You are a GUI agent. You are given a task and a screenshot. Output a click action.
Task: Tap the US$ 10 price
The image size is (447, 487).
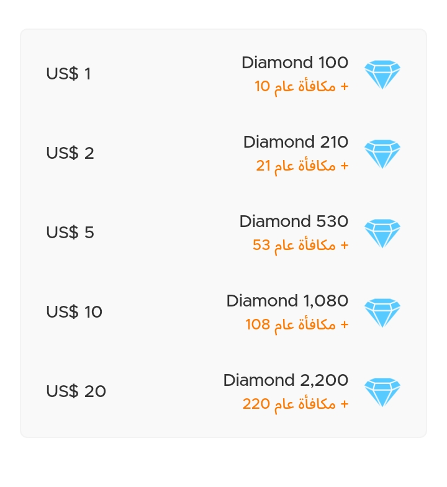click(74, 312)
